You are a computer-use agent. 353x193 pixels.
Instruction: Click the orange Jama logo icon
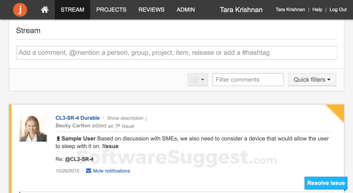pyautogui.click(x=20, y=10)
